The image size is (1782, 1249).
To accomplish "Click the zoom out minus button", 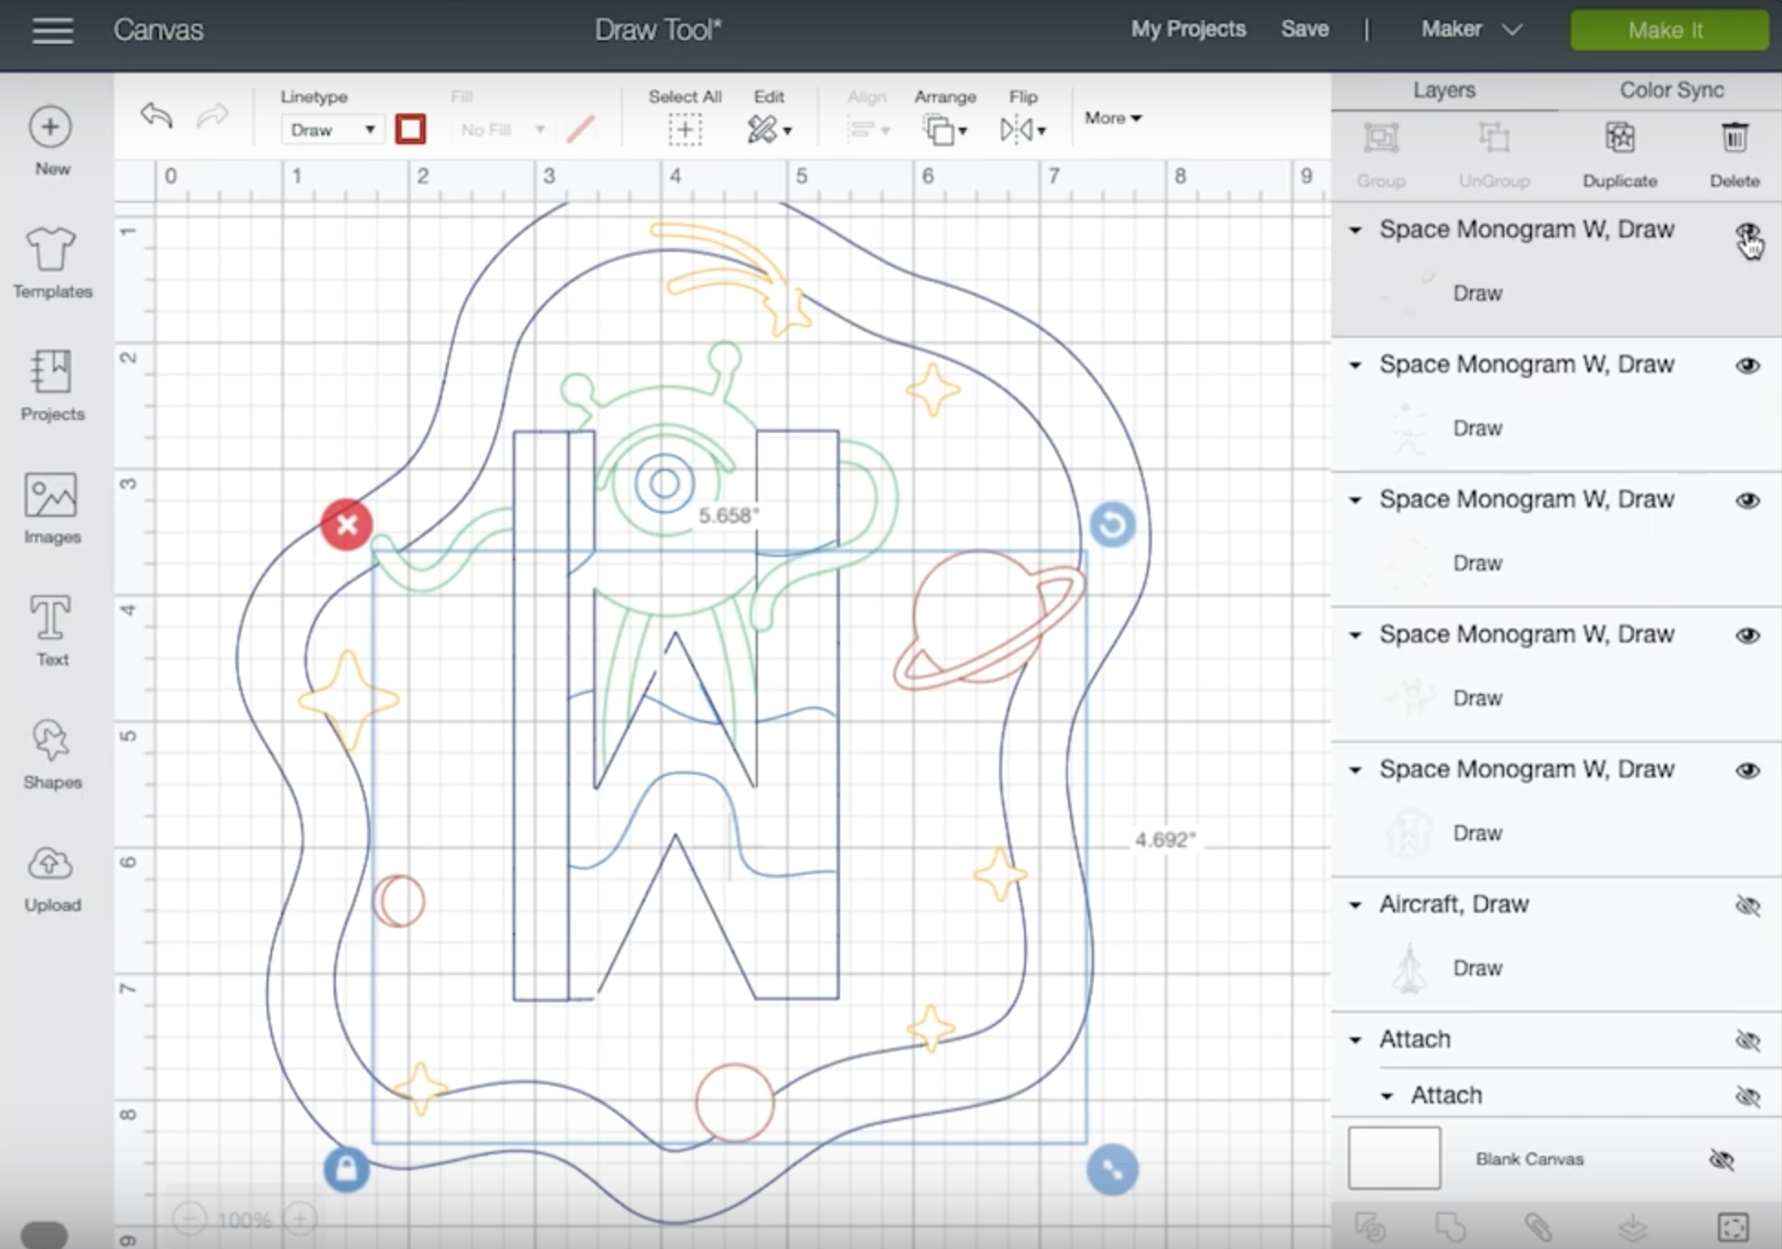I will coord(189,1219).
